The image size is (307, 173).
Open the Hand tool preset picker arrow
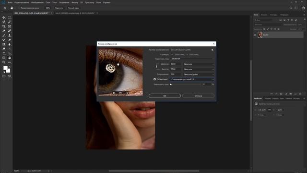(15, 8)
